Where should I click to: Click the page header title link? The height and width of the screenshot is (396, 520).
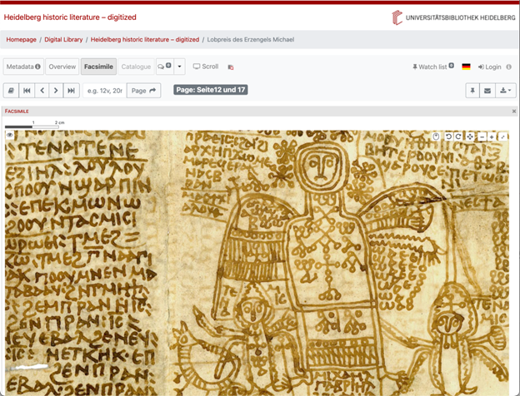[70, 17]
